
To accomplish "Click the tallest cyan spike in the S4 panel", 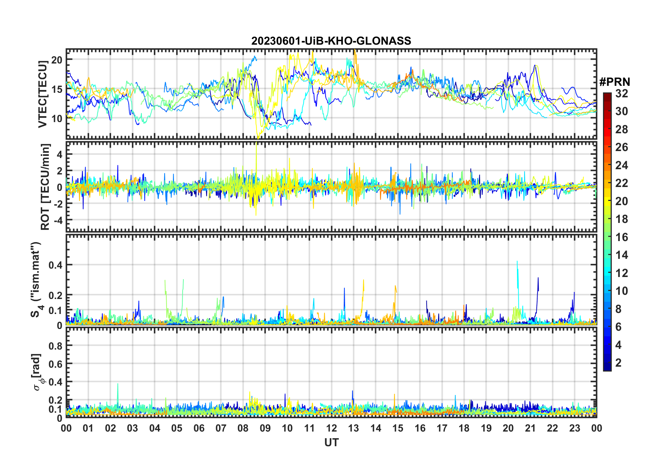I will click(517, 262).
